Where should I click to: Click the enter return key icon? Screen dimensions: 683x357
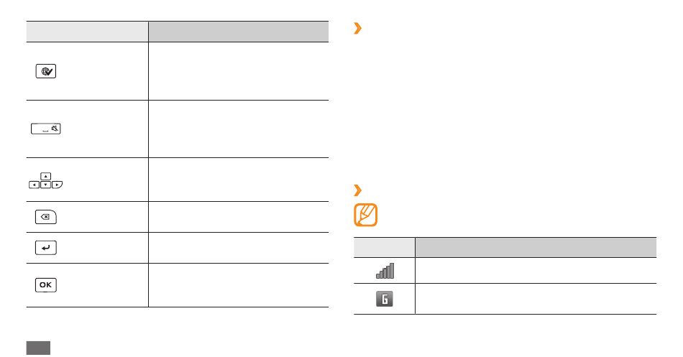pyautogui.click(x=46, y=248)
